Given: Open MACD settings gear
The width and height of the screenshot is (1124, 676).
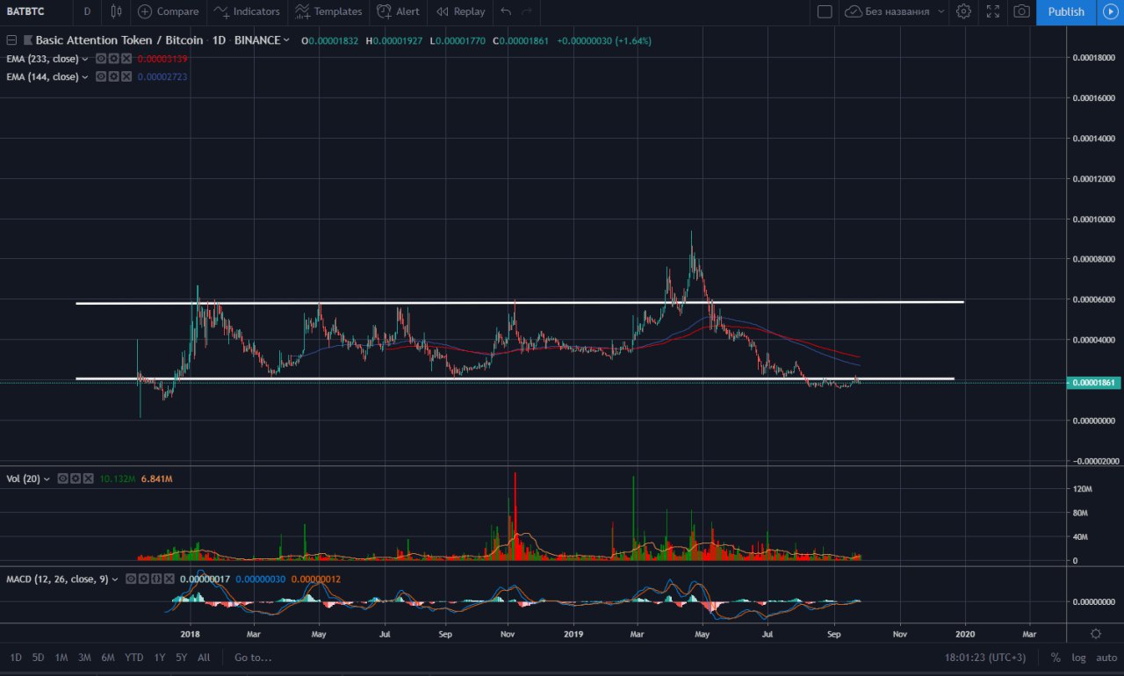Looking at the screenshot, I should (x=144, y=579).
